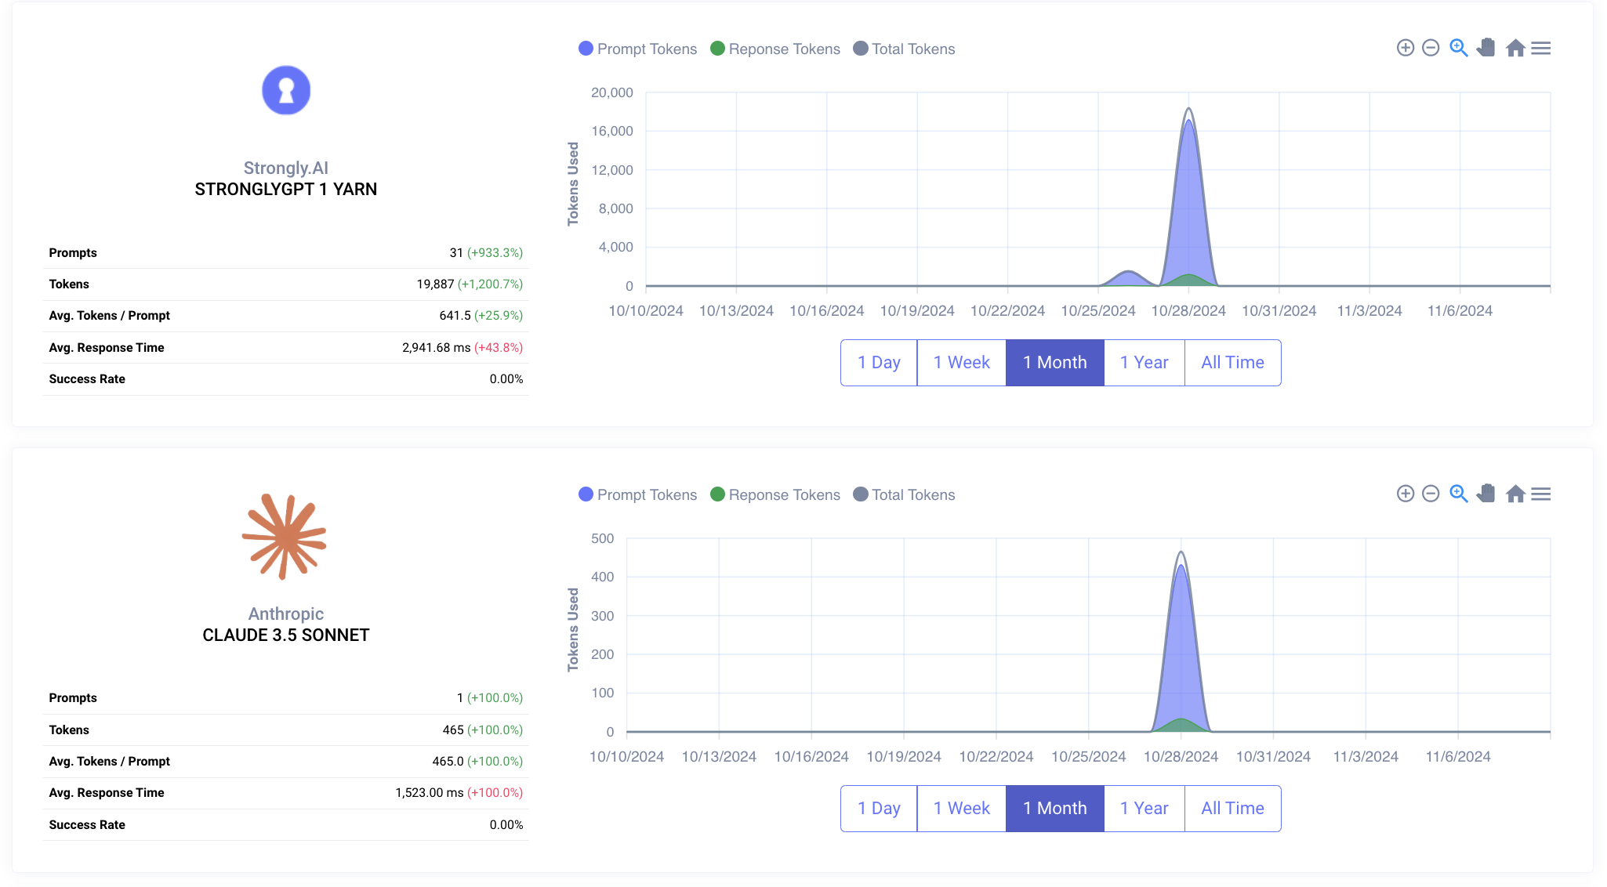
Task: Zoom in on the StronglyGPT chart
Action: [x=1405, y=48]
